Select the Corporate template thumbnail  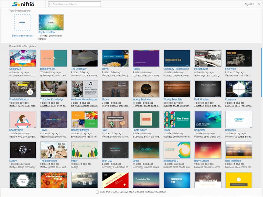(208, 120)
